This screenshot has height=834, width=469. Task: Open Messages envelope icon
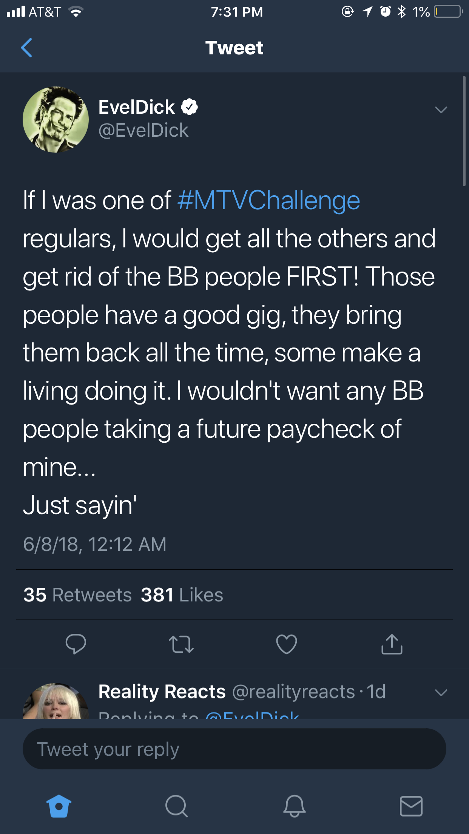coord(411,806)
